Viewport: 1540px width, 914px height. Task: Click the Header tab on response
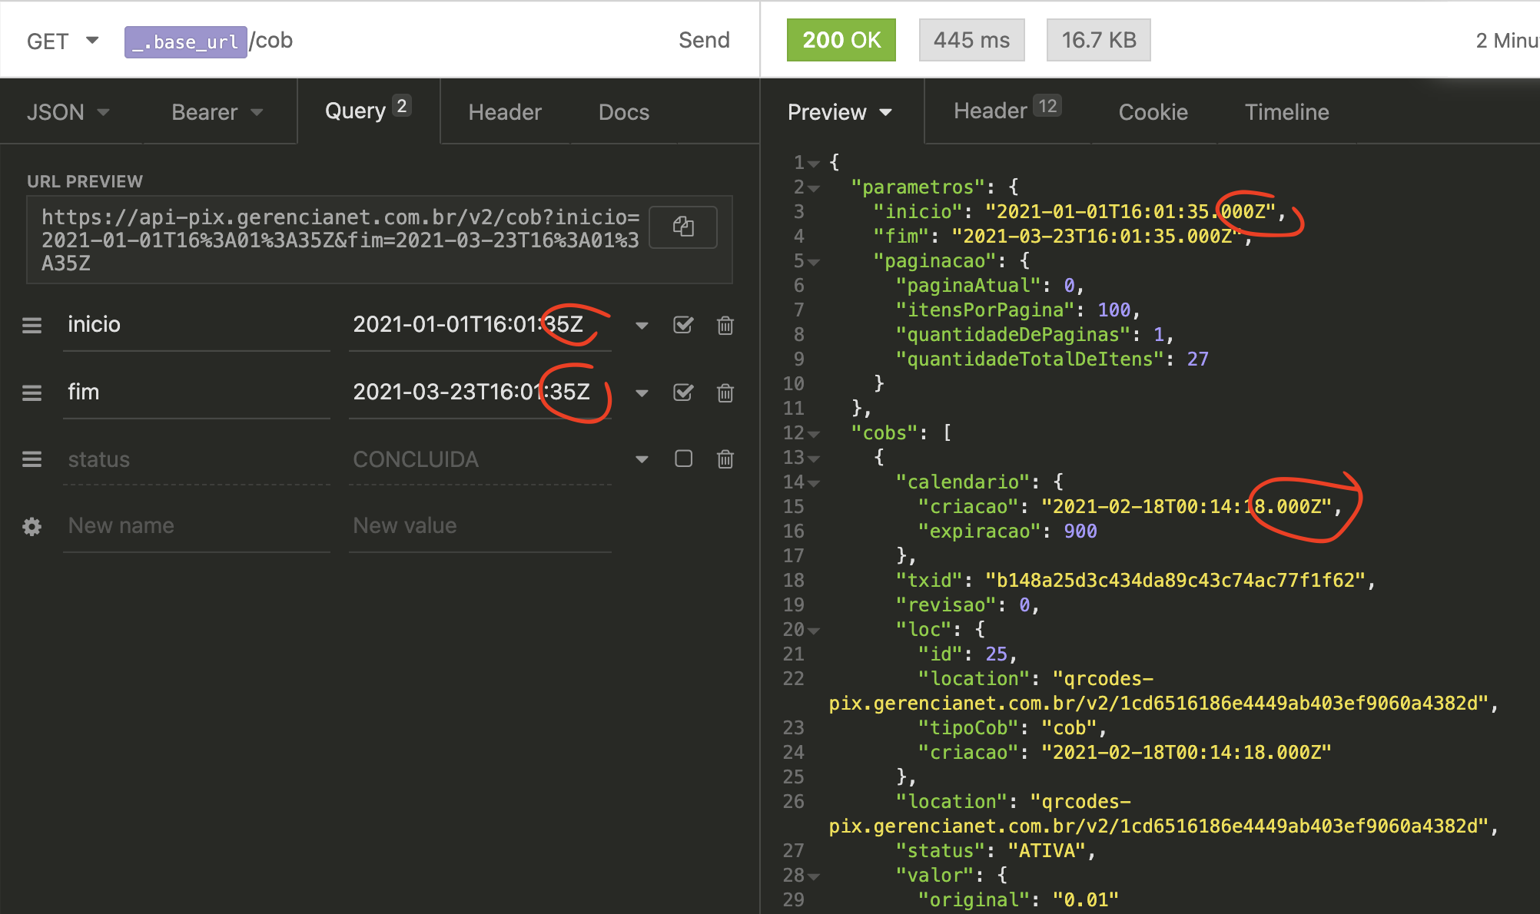pos(1001,111)
